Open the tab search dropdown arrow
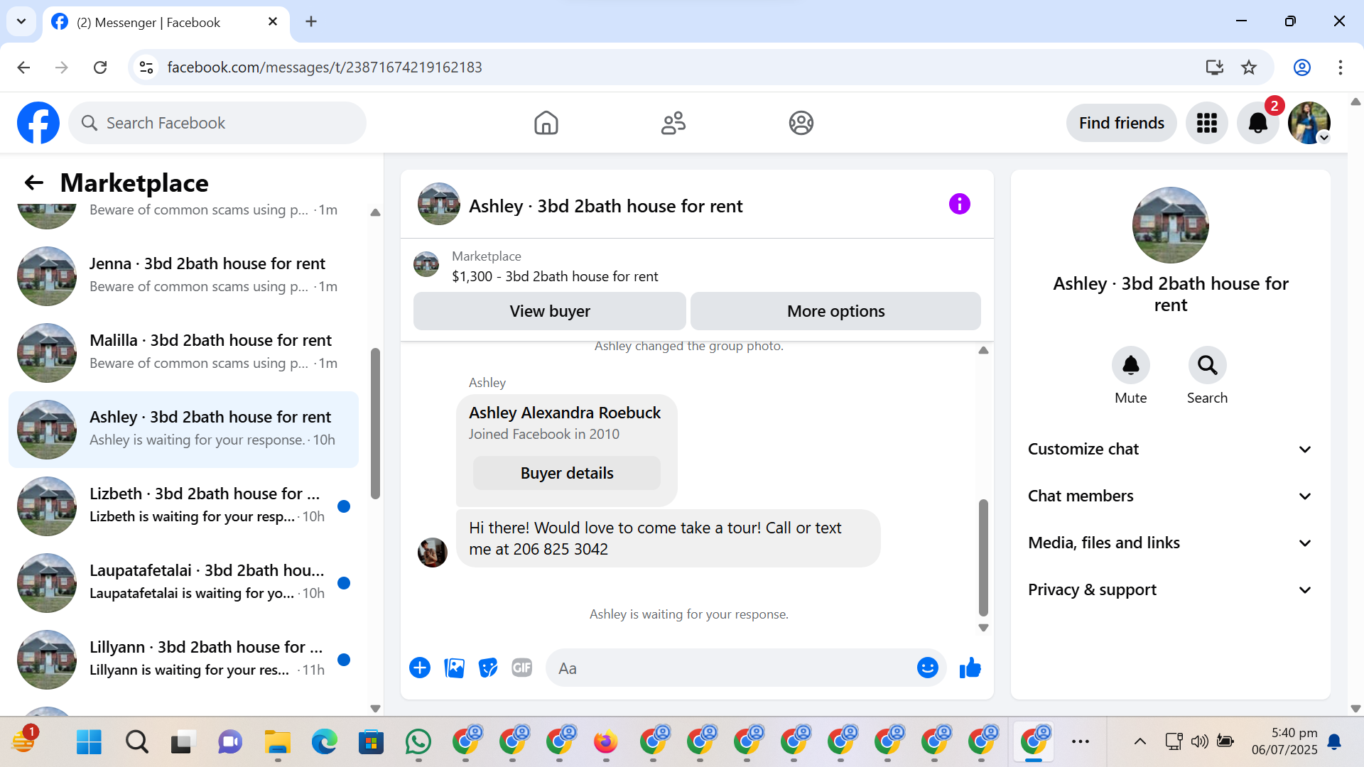 [21, 21]
